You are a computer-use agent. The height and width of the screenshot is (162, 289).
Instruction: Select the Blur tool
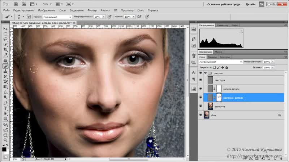(x=5, y=92)
